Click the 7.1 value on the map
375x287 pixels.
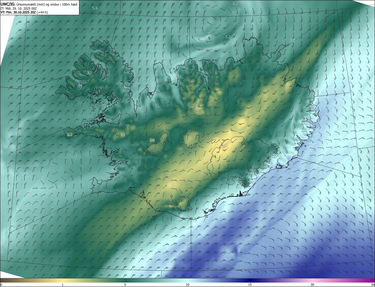[x=80, y=86]
